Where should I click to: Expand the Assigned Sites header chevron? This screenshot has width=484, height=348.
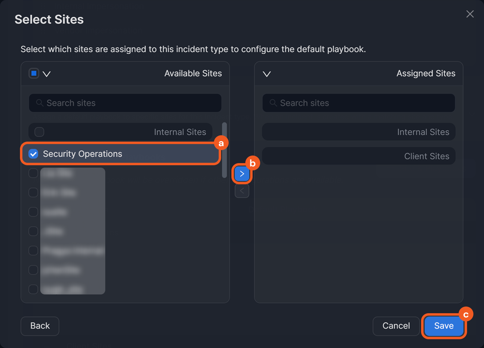[x=267, y=74]
